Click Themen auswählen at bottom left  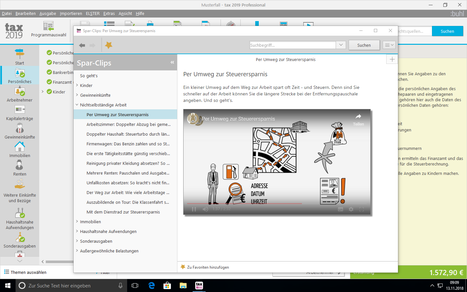(x=25, y=272)
